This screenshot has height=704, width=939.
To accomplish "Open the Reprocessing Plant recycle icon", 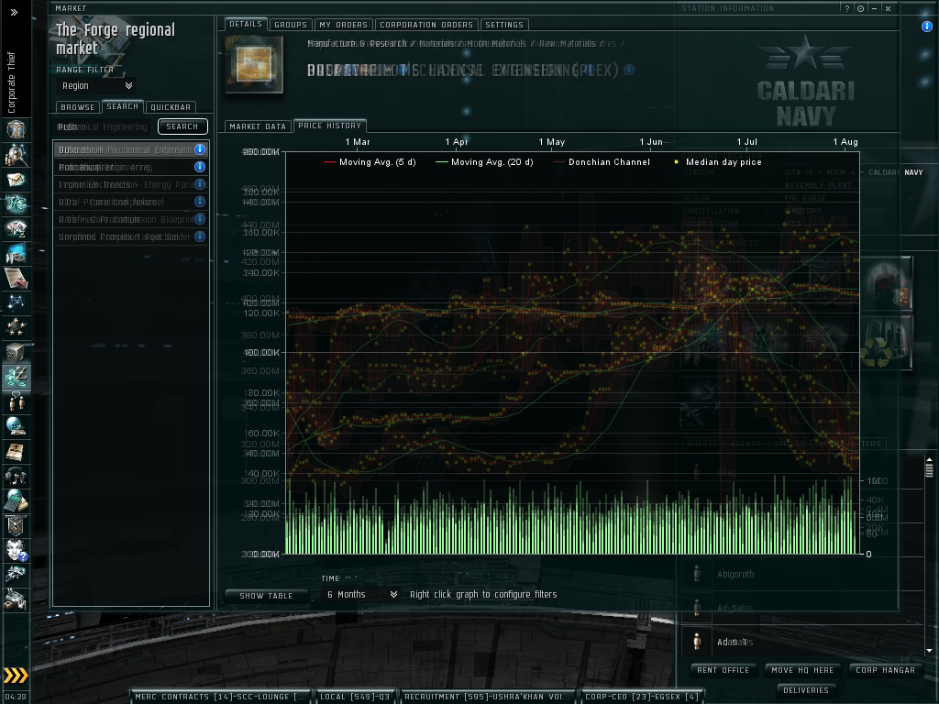I will pos(889,343).
